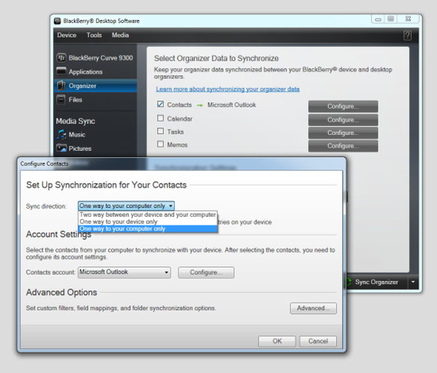Click the Files icon in the sidebar
Image resolution: width=437 pixels, height=373 pixels.
click(x=61, y=100)
